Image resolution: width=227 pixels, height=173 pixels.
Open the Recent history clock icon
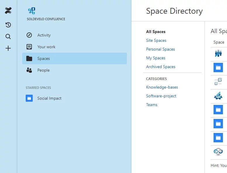click(x=8, y=25)
